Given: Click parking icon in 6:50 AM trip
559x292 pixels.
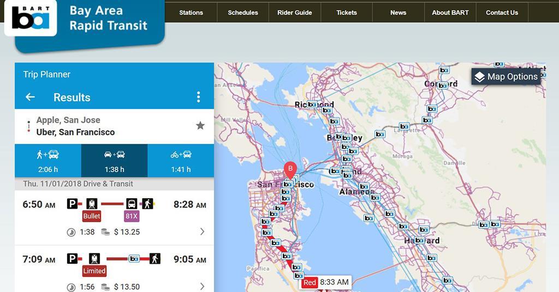Looking at the screenshot, I should [72, 204].
